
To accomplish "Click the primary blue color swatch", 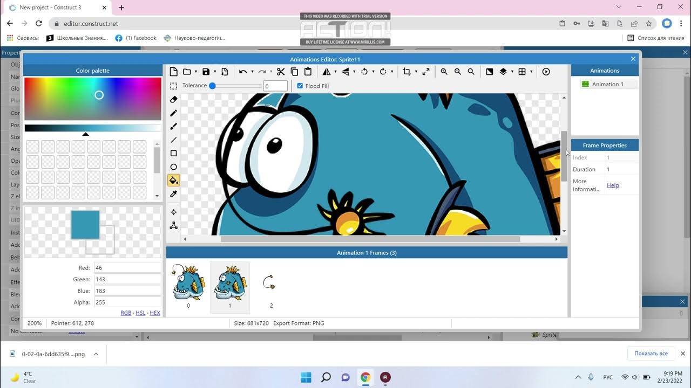I will (x=85, y=225).
